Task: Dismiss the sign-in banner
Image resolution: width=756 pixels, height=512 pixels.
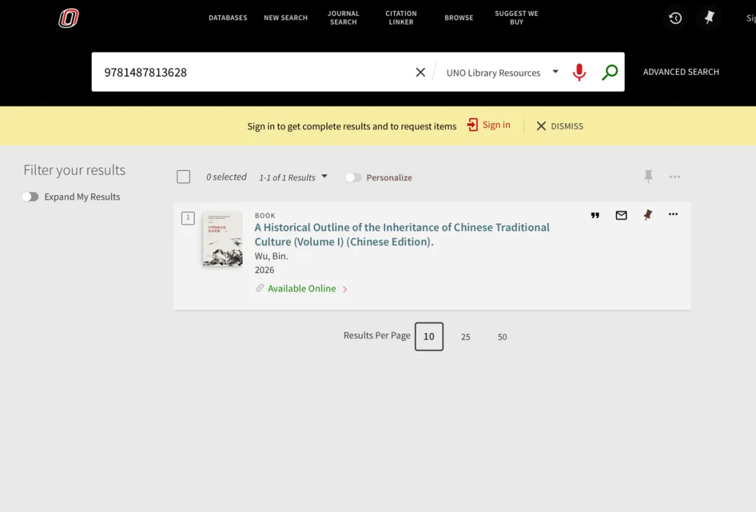Action: (x=560, y=126)
